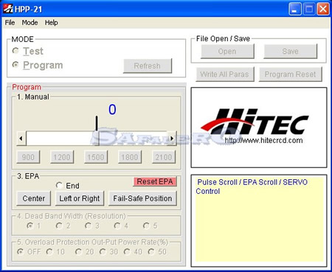Image resolution: width=332 pixels, height=272 pixels.
Task: Select the End radio button in EPA
Action: click(x=59, y=185)
